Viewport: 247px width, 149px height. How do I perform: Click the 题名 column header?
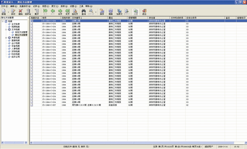click(x=117, y=18)
